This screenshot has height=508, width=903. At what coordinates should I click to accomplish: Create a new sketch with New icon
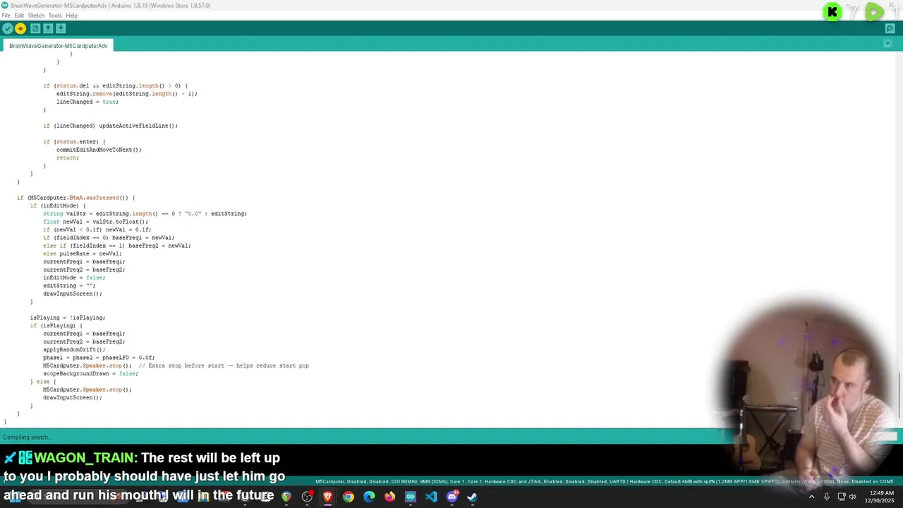pos(35,28)
